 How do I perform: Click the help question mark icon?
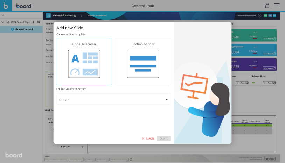click(x=259, y=16)
